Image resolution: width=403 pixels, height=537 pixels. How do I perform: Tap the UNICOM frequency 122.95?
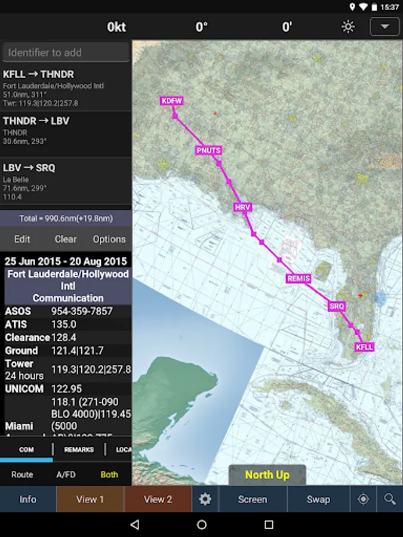tap(66, 388)
